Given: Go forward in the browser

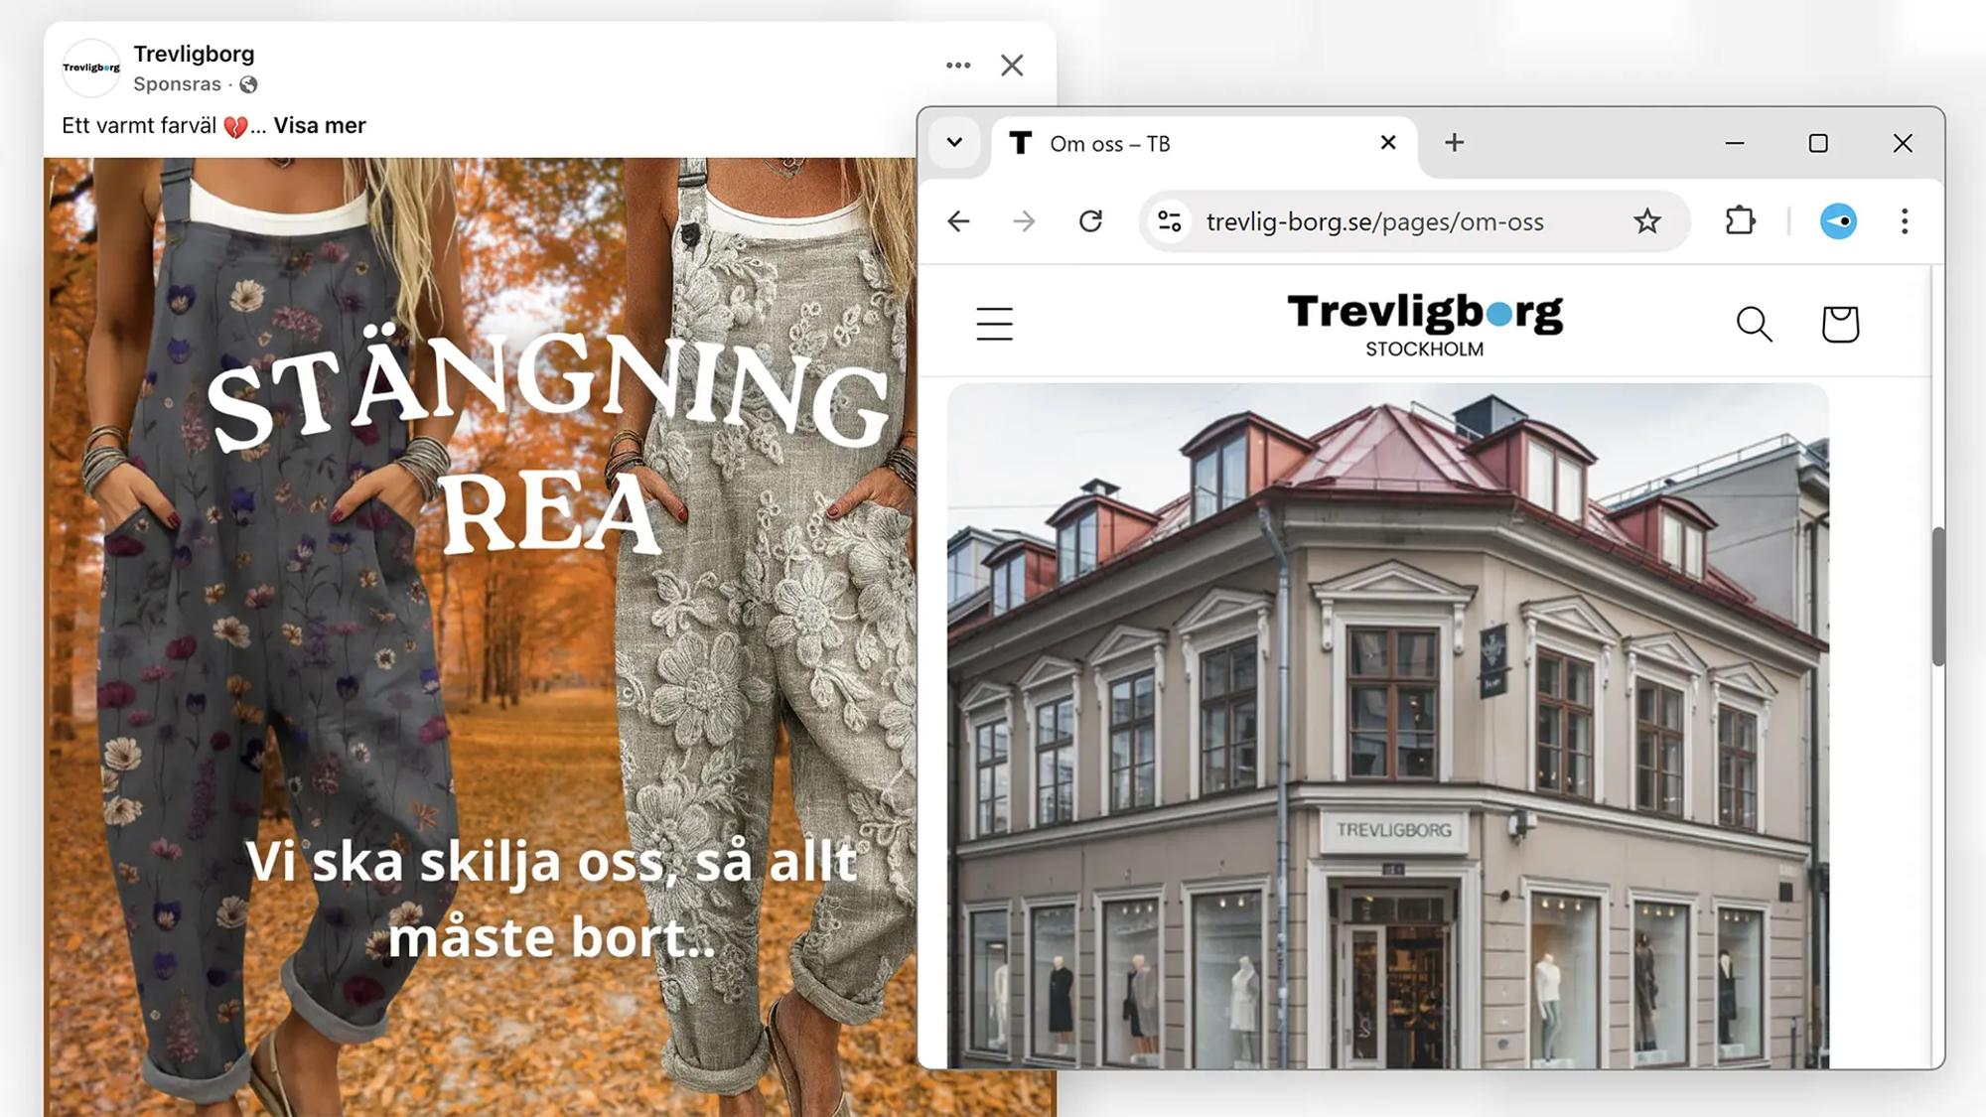Looking at the screenshot, I should coord(1024,221).
